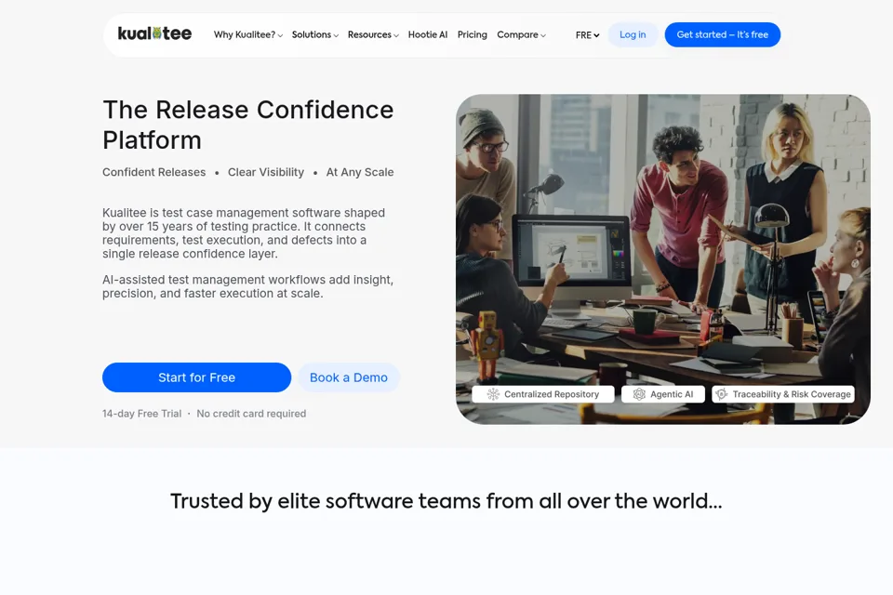The image size is (893, 595).
Task: Click the Book a Demo button
Action: coord(349,377)
